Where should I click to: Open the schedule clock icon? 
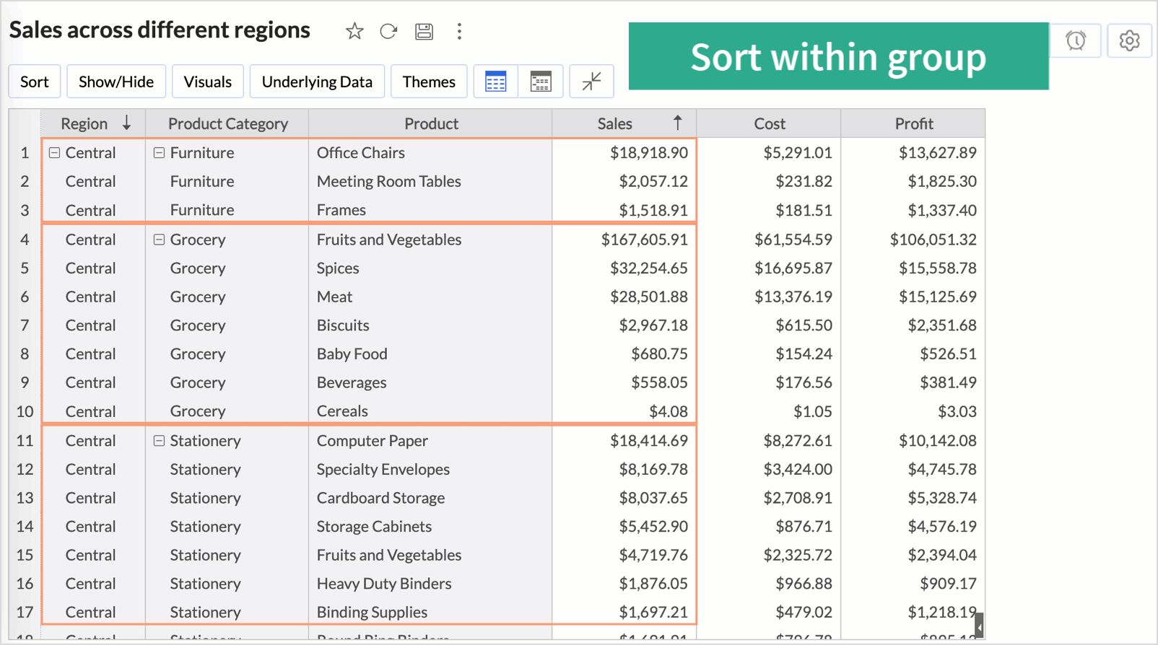point(1076,41)
